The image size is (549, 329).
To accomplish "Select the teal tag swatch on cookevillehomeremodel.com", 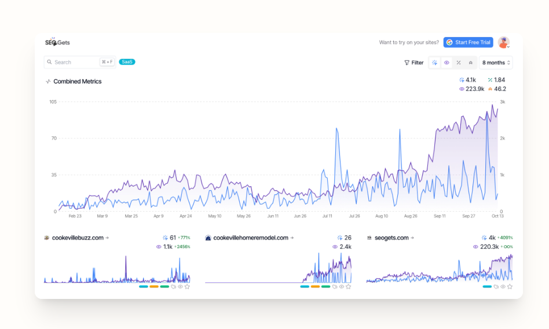I will pyautogui.click(x=305, y=287).
